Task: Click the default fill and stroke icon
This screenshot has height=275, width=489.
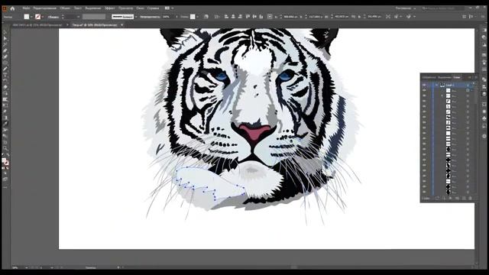Action: point(3,154)
